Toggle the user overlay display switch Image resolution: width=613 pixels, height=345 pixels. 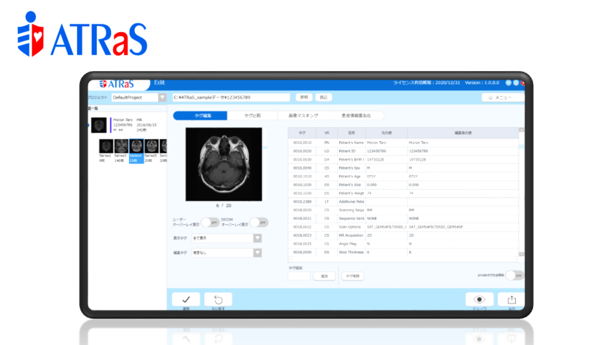[x=210, y=222]
